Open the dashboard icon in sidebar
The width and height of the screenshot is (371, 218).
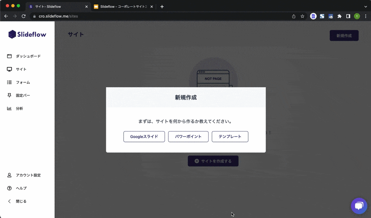tap(9, 56)
